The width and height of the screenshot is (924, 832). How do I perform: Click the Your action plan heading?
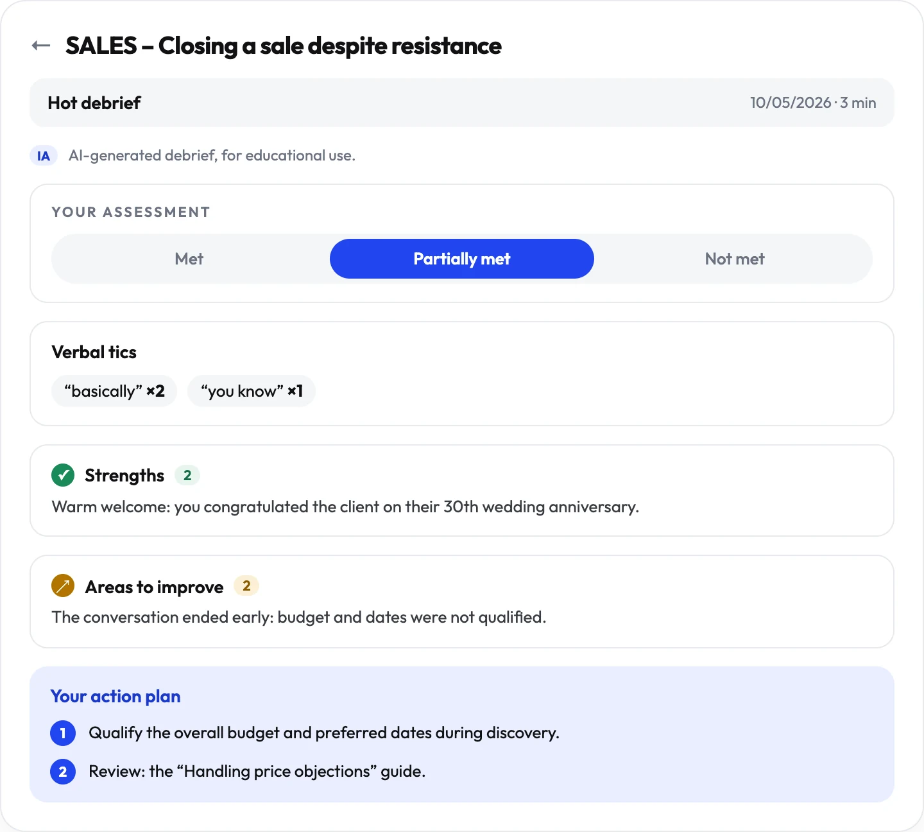point(116,697)
